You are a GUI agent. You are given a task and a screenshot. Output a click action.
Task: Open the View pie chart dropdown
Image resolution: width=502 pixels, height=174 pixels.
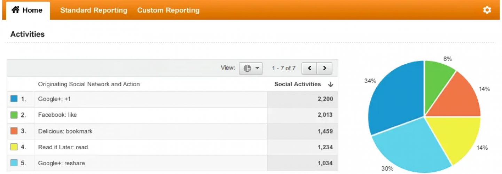click(251, 68)
